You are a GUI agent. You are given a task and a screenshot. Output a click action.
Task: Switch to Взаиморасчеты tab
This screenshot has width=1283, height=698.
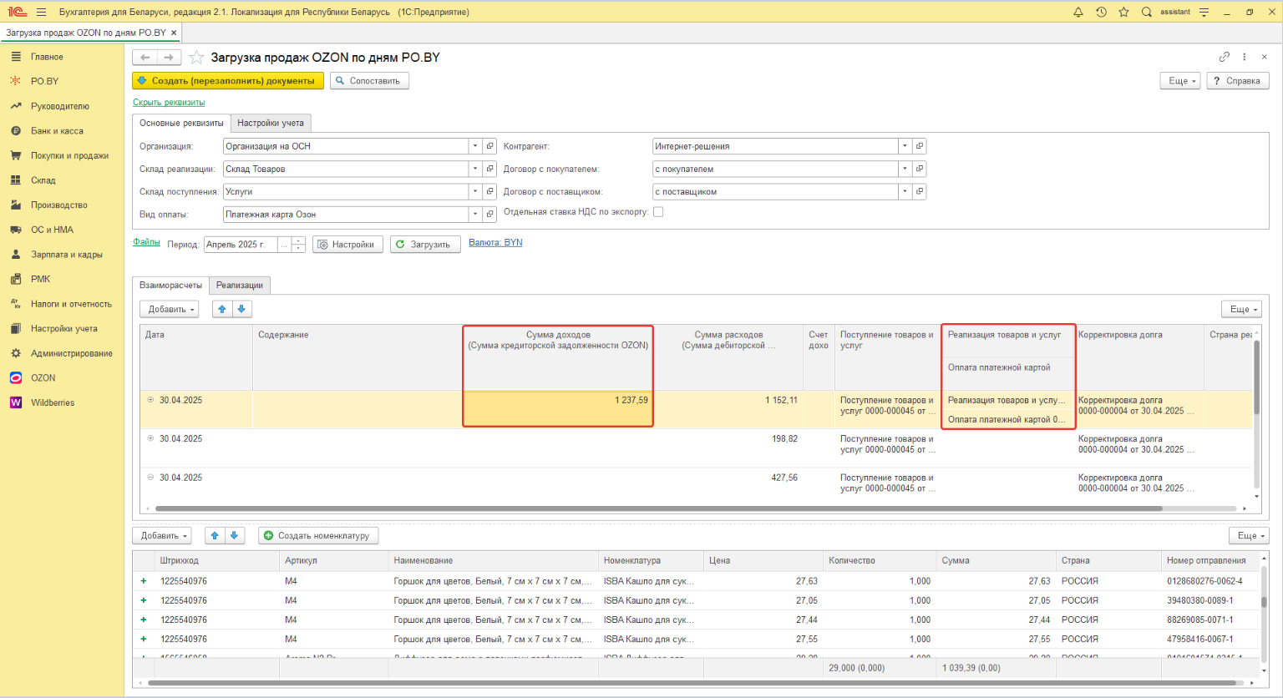[170, 286]
